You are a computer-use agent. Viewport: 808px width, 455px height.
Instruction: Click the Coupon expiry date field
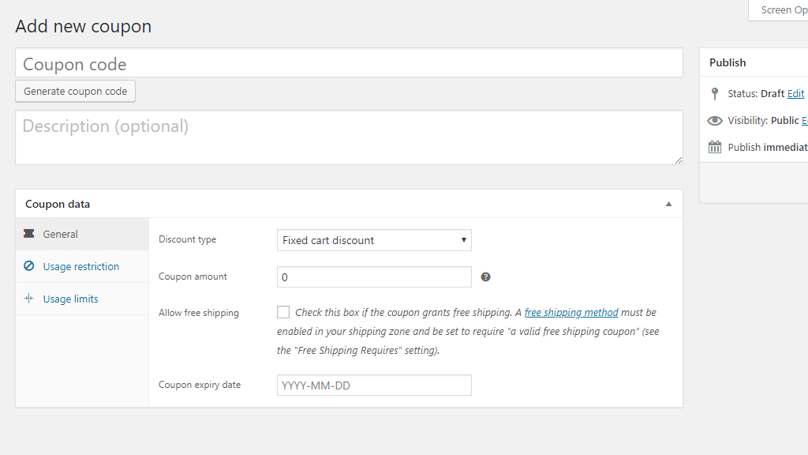[374, 385]
